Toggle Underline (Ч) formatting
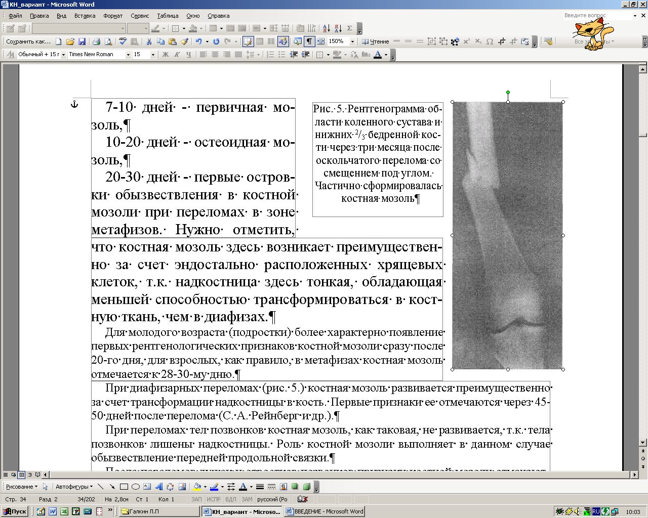Viewport: 648px width, 518px height. click(x=189, y=55)
